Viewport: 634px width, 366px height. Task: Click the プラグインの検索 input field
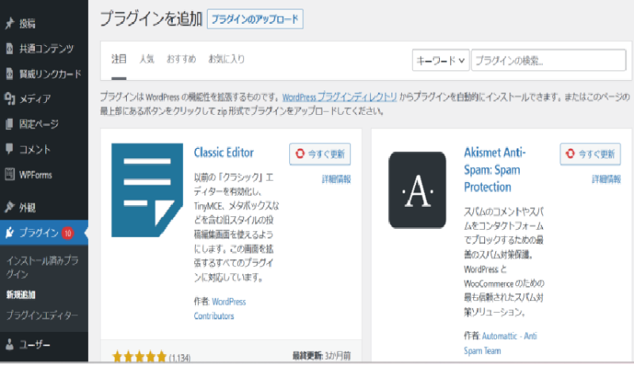coord(548,60)
